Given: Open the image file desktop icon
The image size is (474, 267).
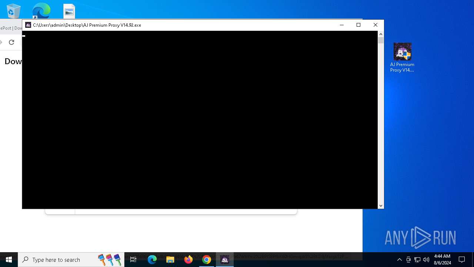Looking at the screenshot, I should (x=69, y=11).
